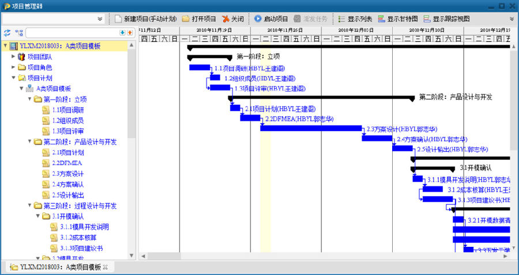Viewport: 519px width, 275px height.
Task: Collapse 第二阶段：产品设计与开发 folder
Action: coord(29,142)
